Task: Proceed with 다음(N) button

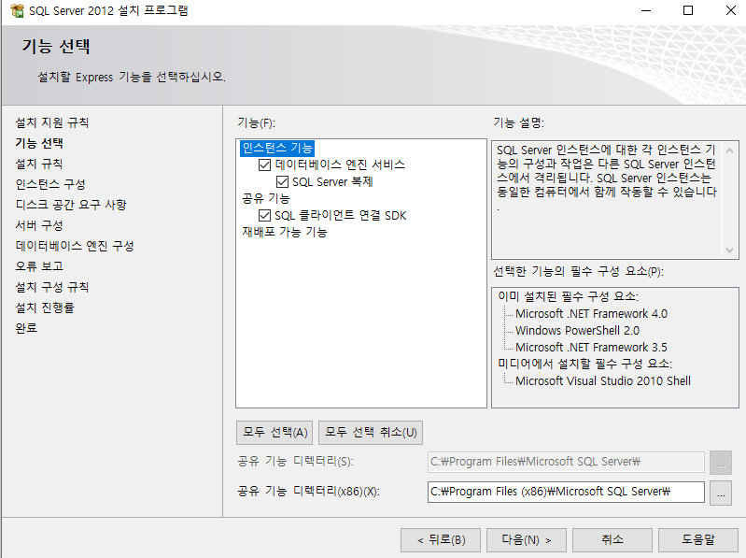Action: (x=527, y=540)
